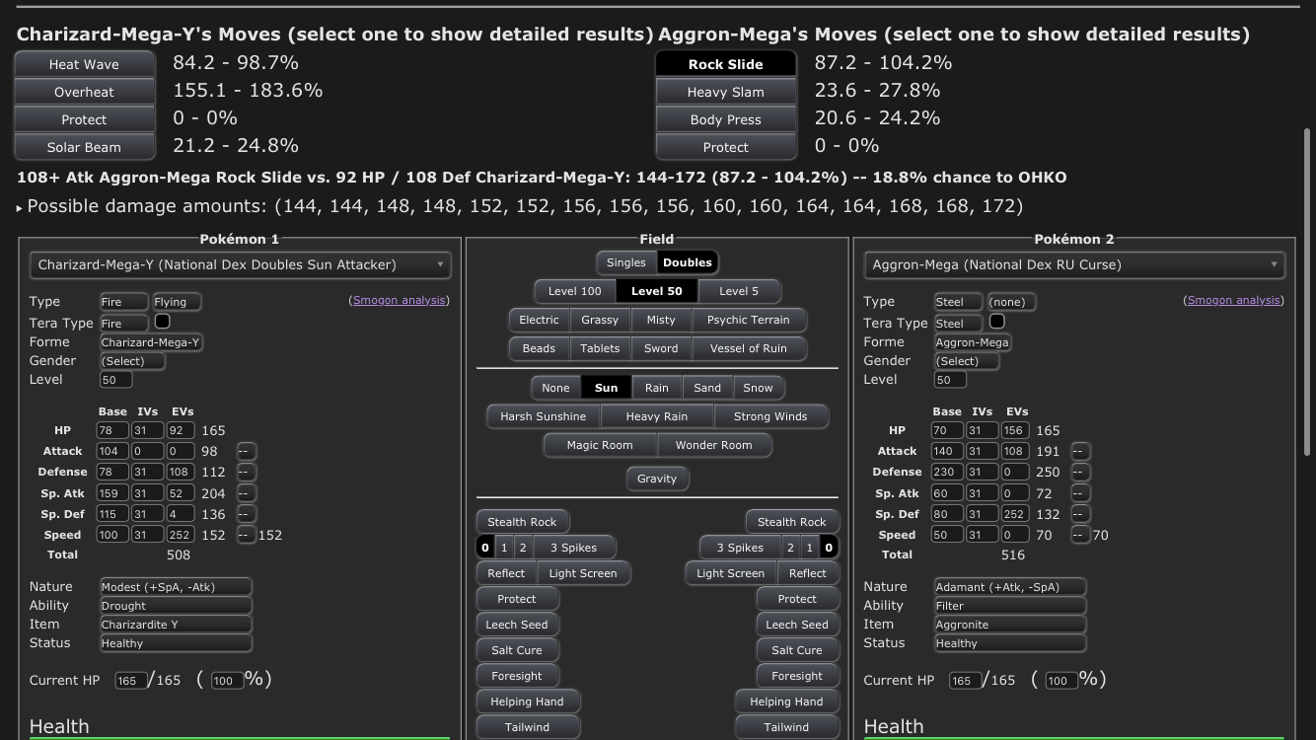Select Protect under Aggron-Mega's moves
Viewport: 1316px width, 740px height.
(x=725, y=147)
